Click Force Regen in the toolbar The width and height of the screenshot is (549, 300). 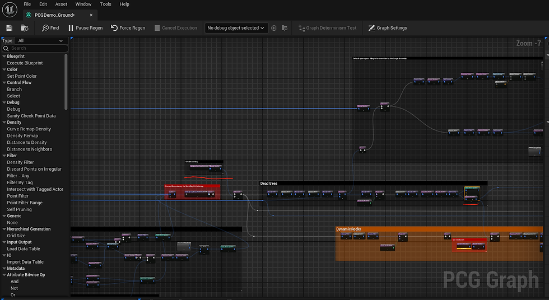coord(128,28)
